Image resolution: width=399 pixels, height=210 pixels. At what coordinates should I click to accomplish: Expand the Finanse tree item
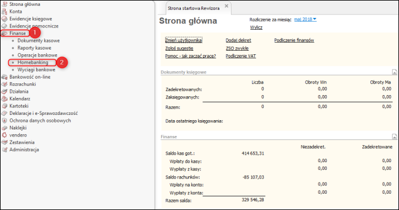(17, 33)
